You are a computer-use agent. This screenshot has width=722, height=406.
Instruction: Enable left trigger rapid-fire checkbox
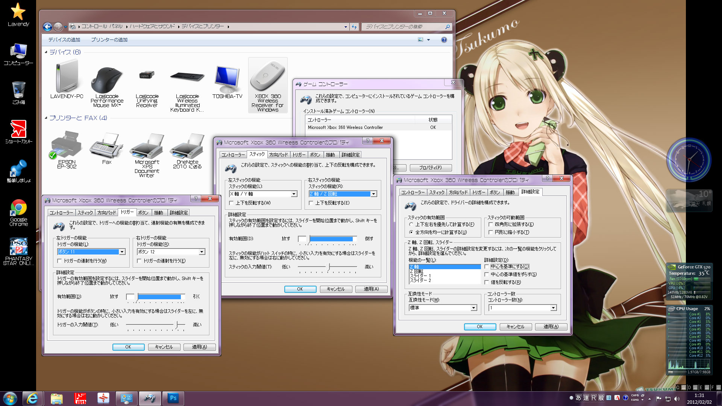tap(59, 261)
